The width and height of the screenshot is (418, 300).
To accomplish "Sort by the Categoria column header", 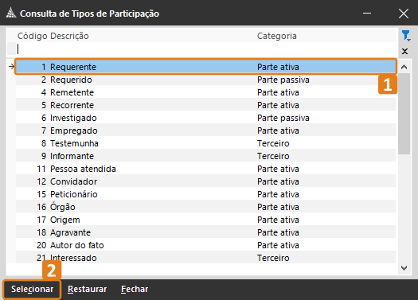I will [x=277, y=36].
